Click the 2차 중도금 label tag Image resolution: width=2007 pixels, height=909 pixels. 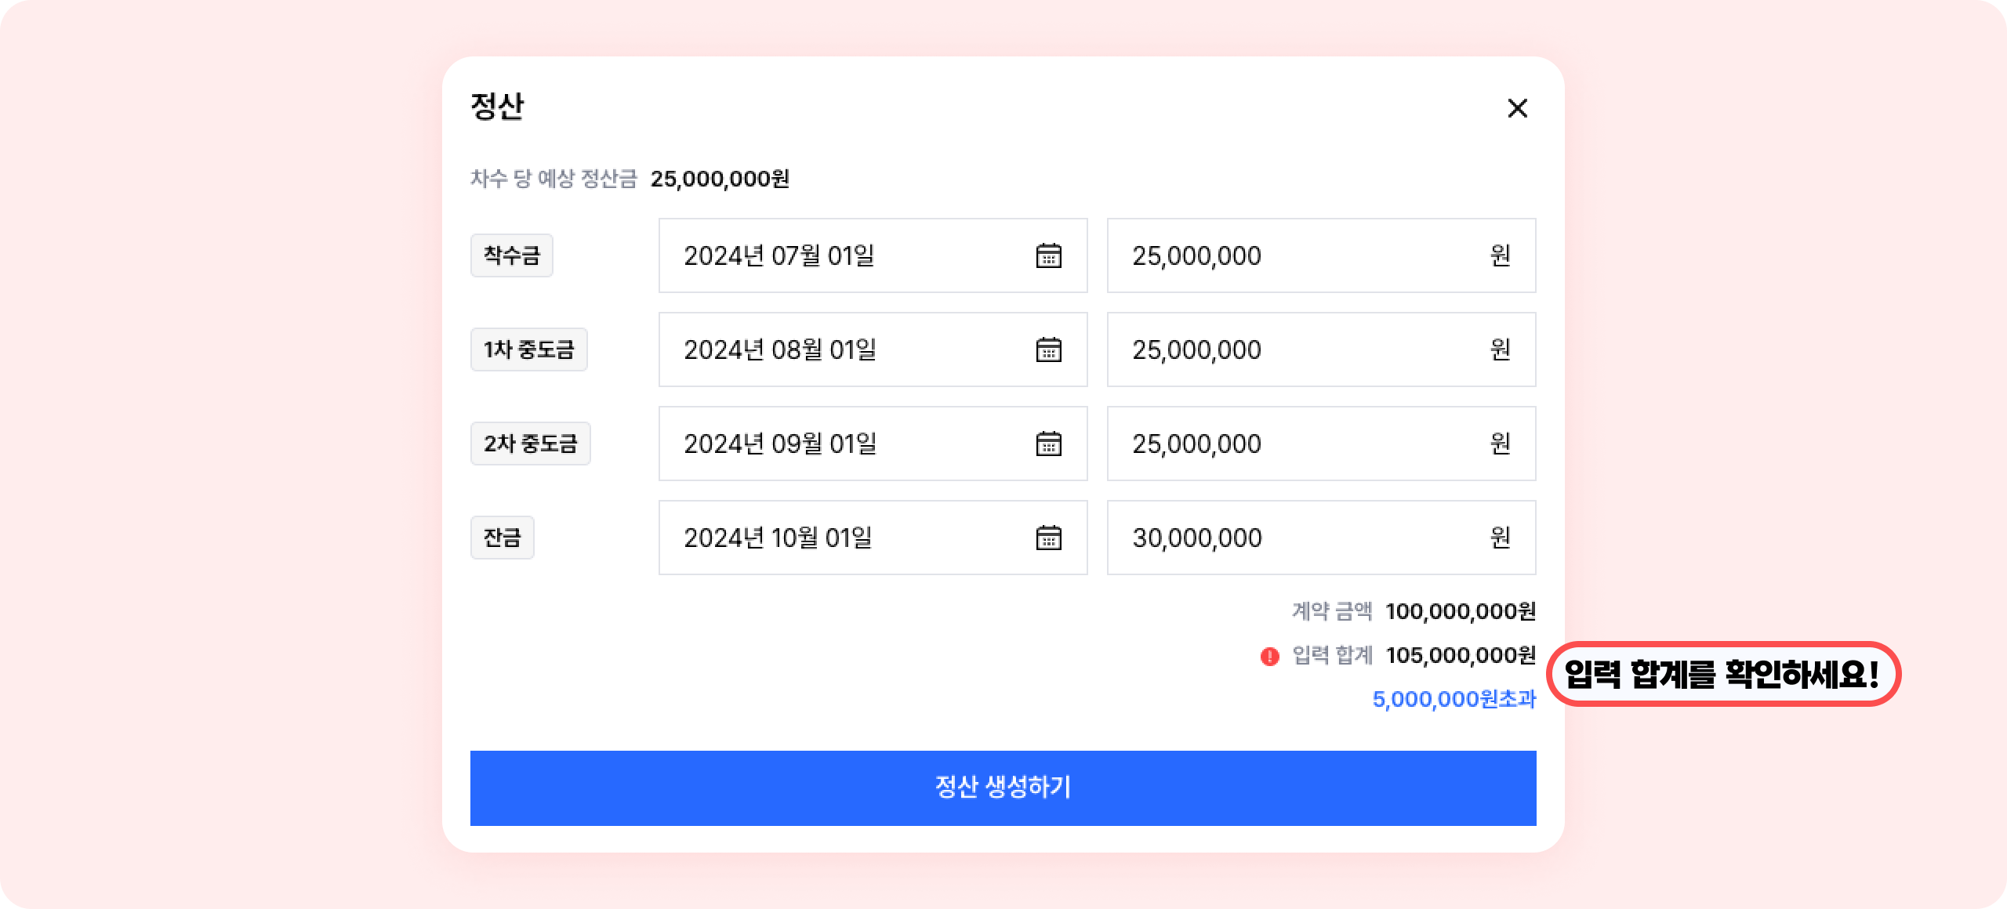tap(530, 444)
